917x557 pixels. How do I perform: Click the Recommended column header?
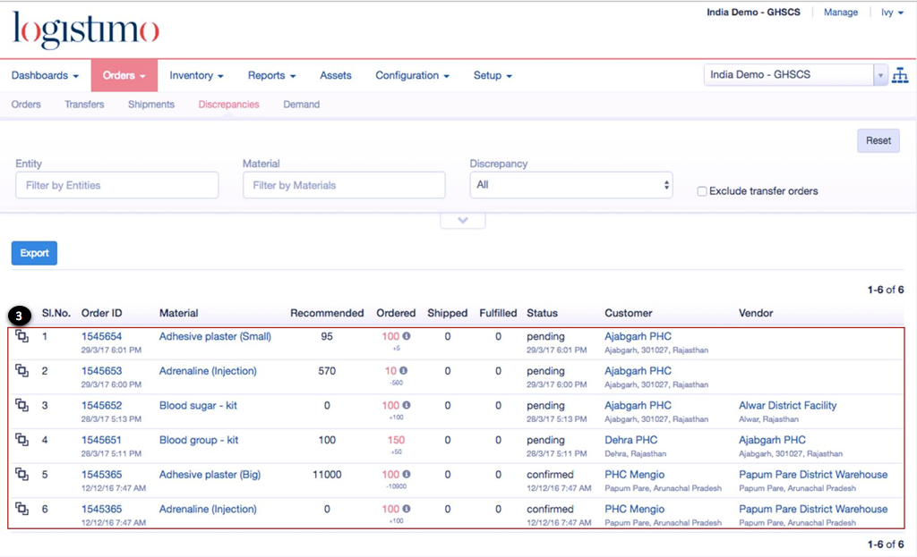pos(327,313)
